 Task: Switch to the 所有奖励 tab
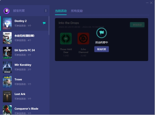77,11
